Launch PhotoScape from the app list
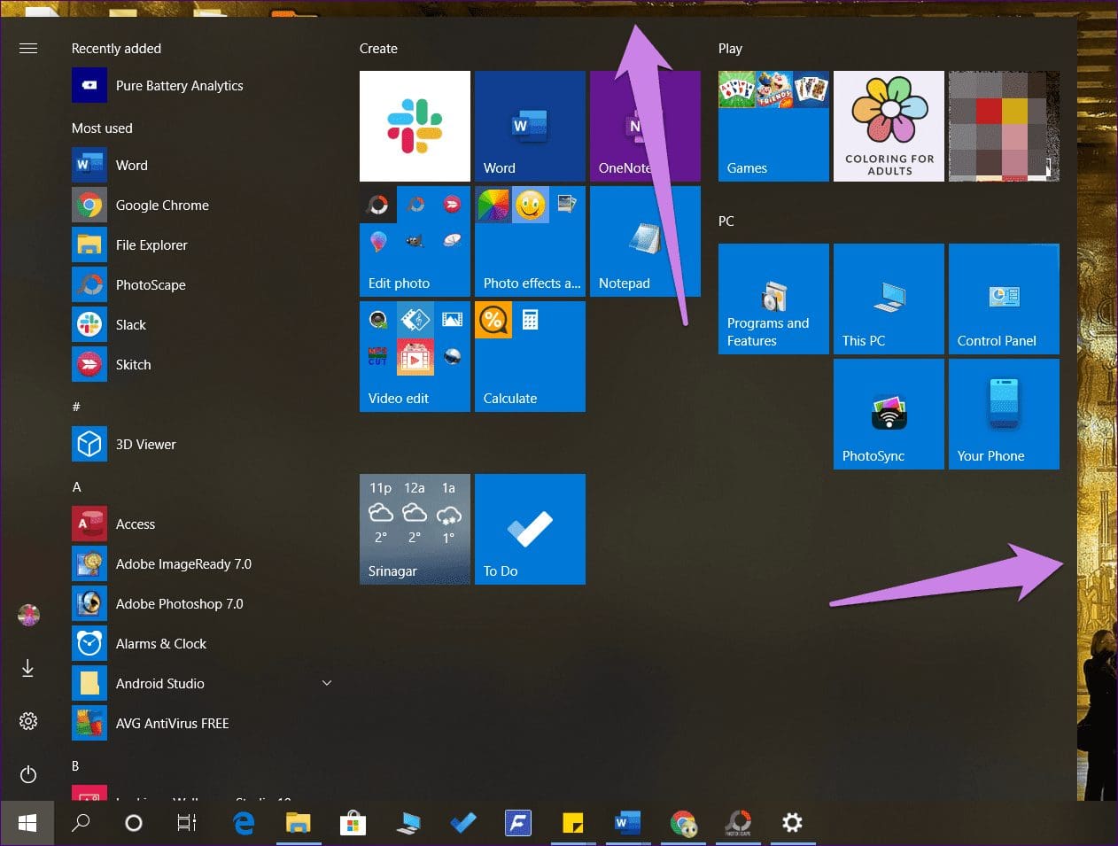The image size is (1118, 846). (203, 285)
